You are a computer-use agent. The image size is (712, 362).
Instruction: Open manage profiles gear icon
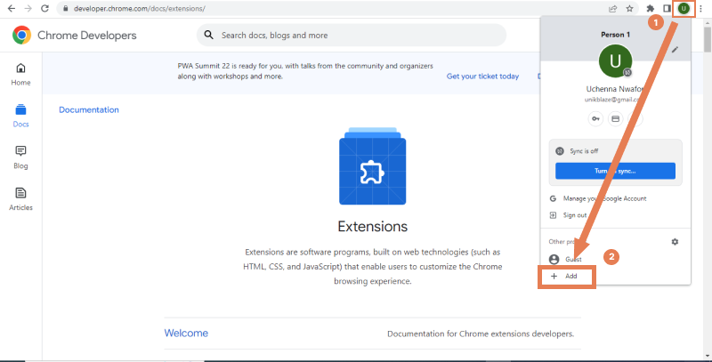pos(675,242)
